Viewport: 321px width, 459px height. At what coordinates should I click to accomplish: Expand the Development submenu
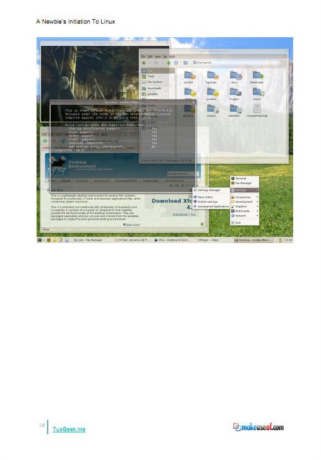tap(244, 202)
